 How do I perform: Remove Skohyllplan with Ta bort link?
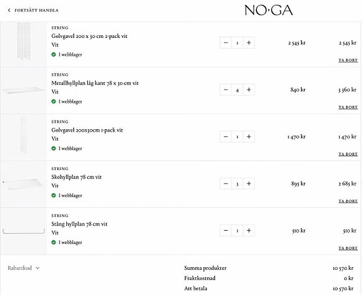pyautogui.click(x=348, y=201)
